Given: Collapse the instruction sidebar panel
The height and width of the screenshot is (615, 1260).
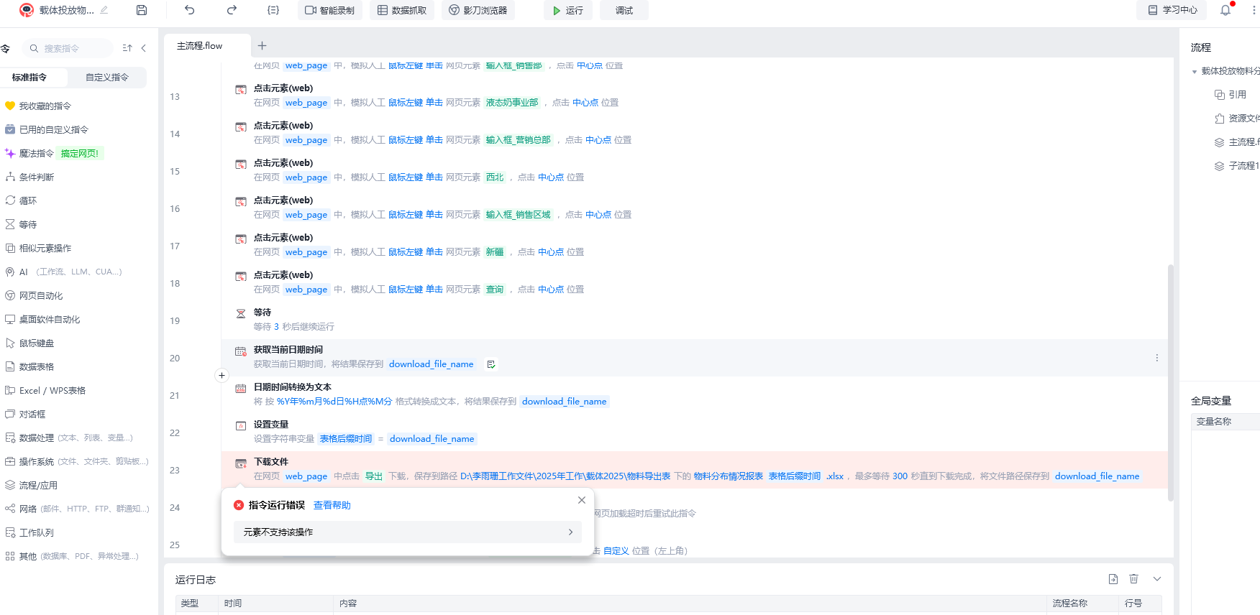Looking at the screenshot, I should click(x=144, y=48).
